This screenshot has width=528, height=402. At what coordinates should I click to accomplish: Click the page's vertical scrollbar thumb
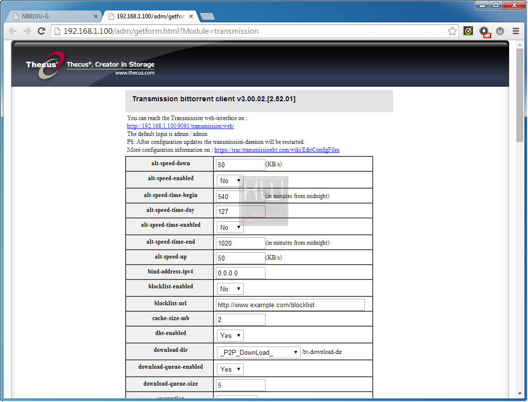(520, 95)
